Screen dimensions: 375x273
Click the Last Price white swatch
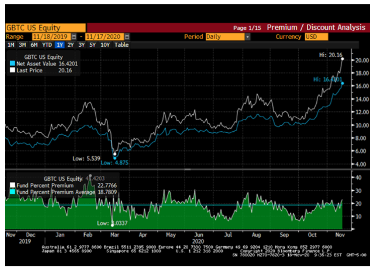13,70
